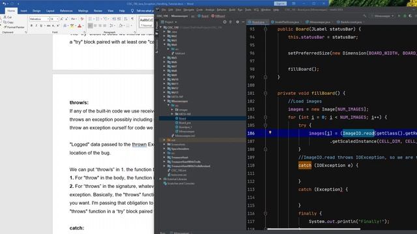Open Project panel settings gear

(x=237, y=22)
